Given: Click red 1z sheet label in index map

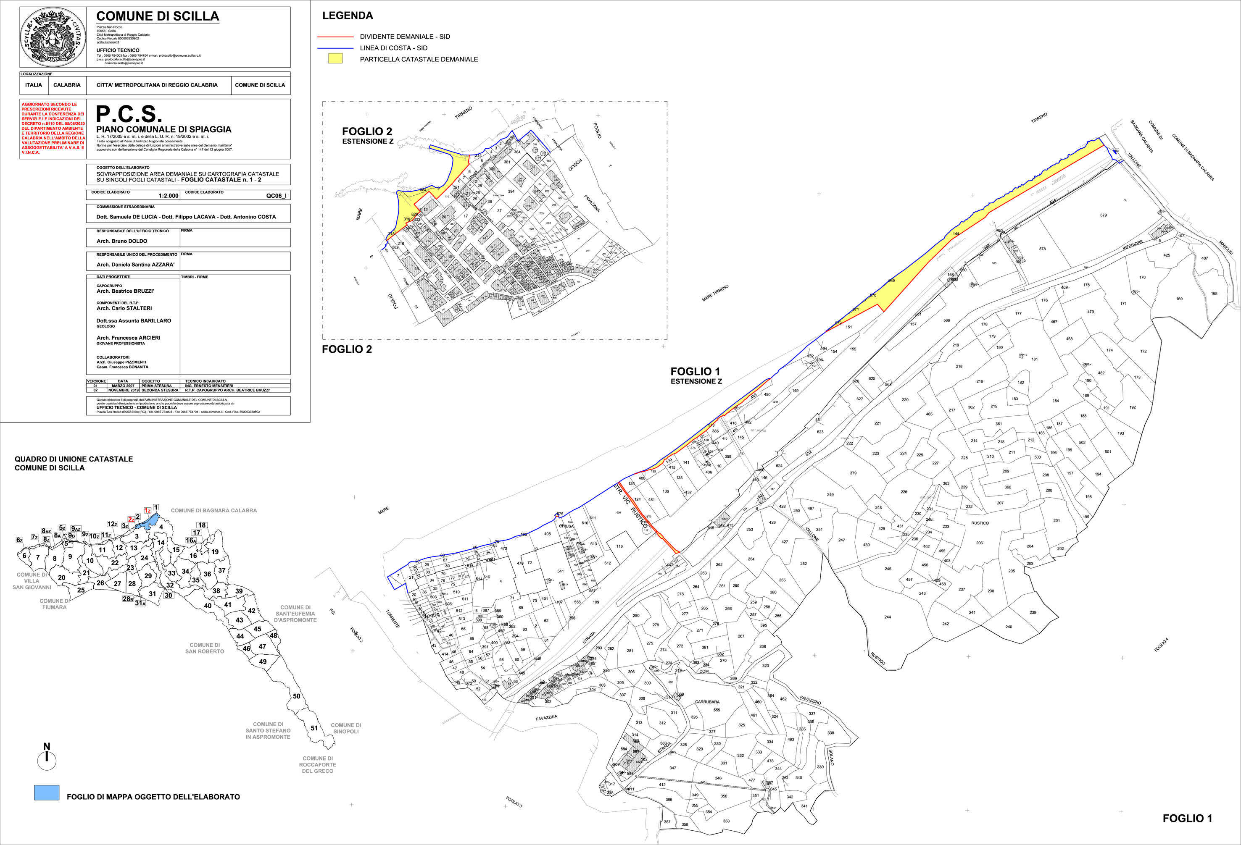Looking at the screenshot, I should (x=148, y=511).
